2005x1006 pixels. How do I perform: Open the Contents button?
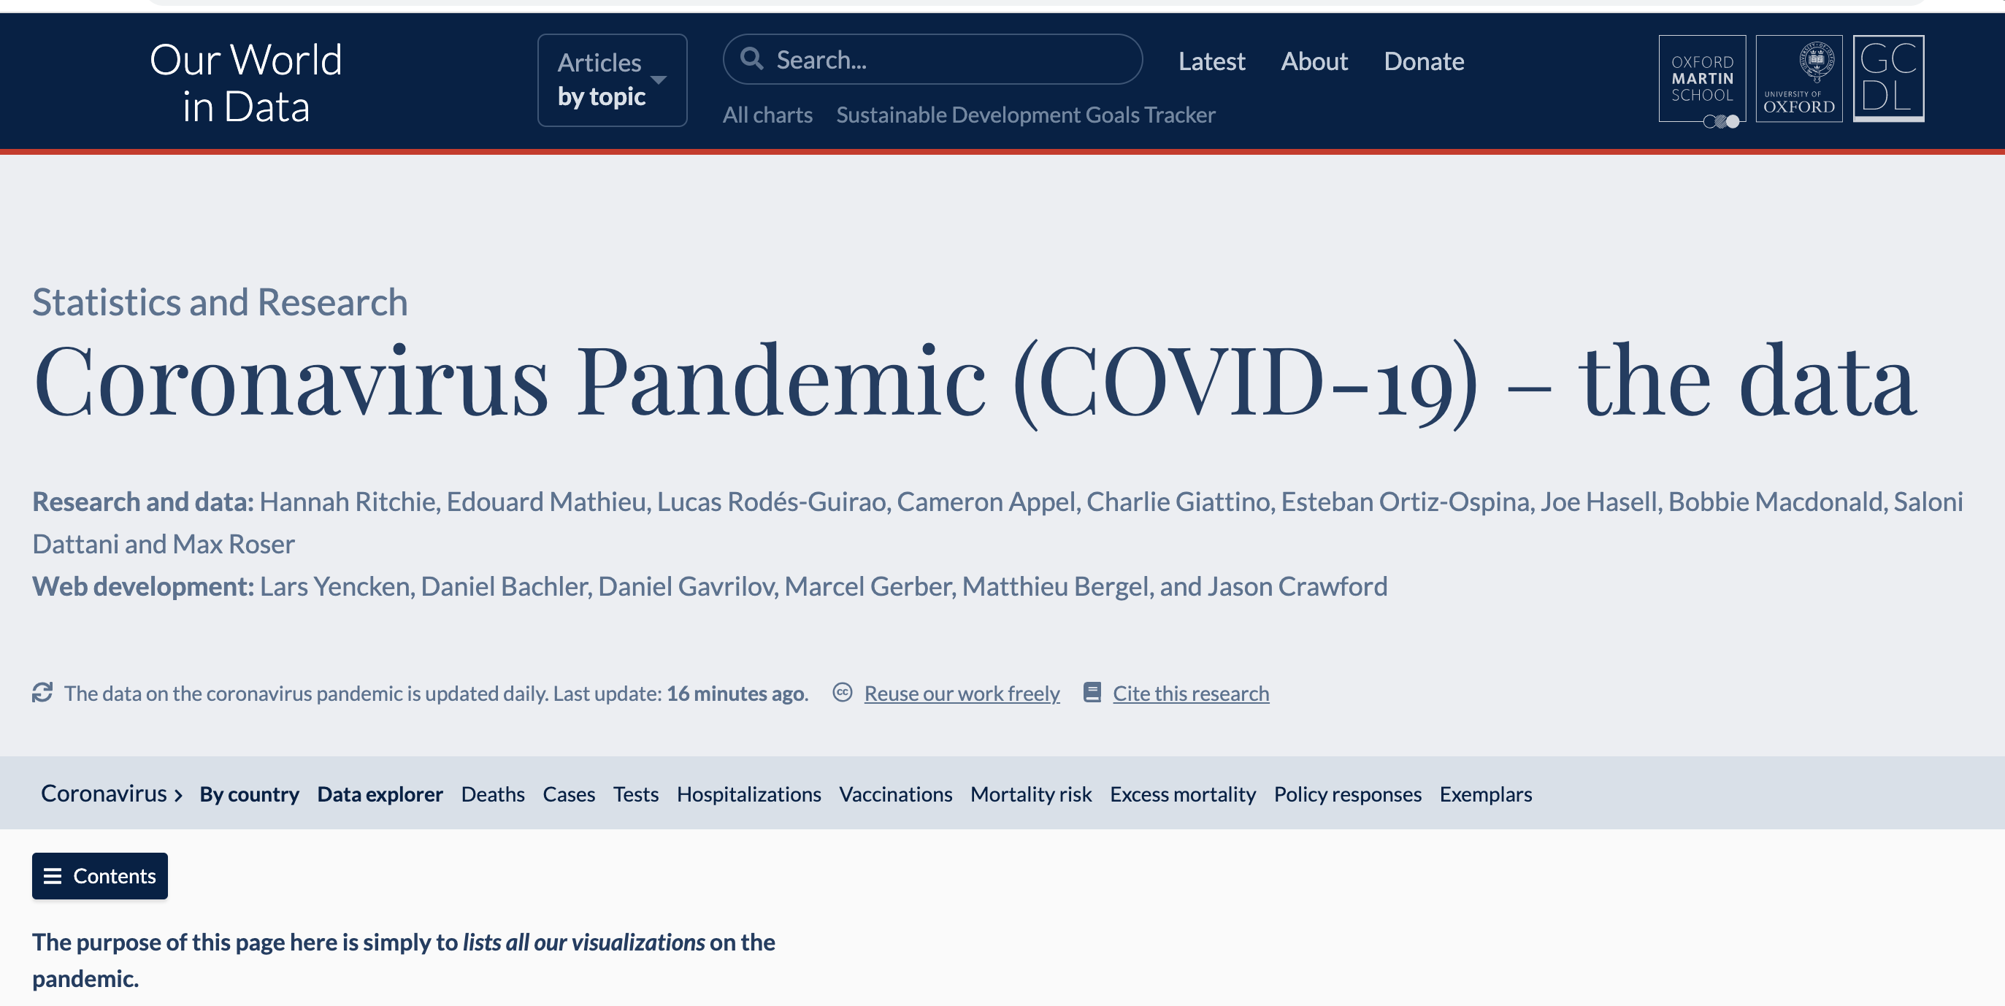click(99, 875)
